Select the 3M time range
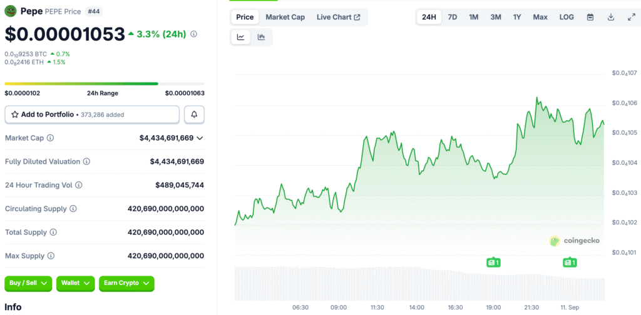Viewport: 641px width, 315px height. click(496, 17)
